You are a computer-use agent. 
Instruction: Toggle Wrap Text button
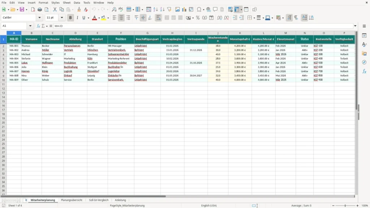pyautogui.click(x=158, y=18)
